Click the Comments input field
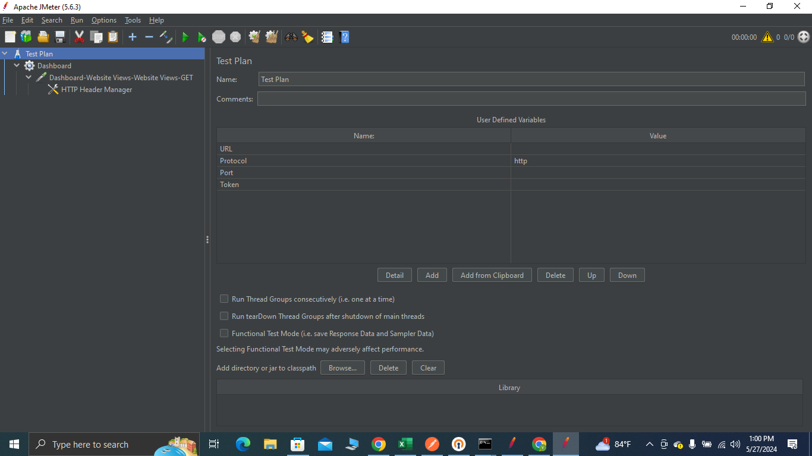Screen dimensions: 812x456 (x=531, y=99)
